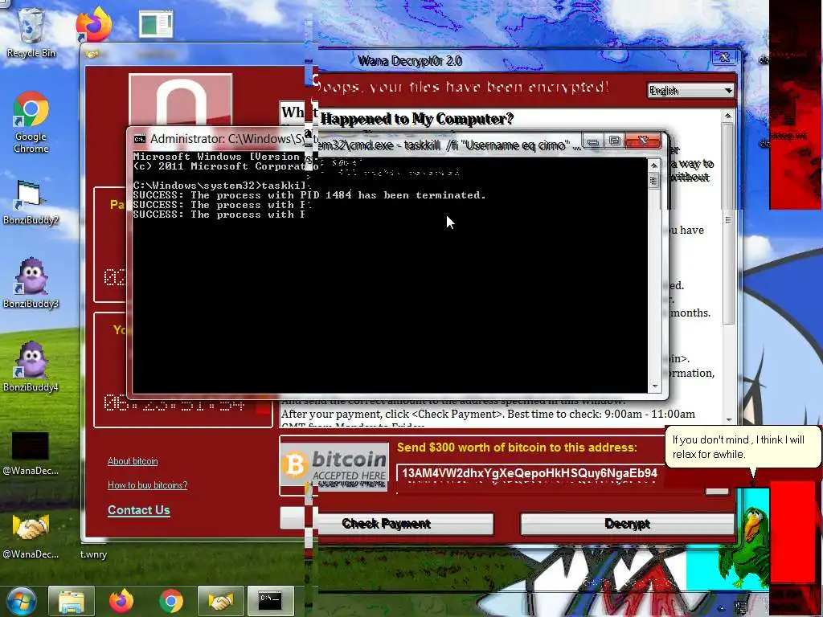Open Firefox from the taskbar

point(121,601)
